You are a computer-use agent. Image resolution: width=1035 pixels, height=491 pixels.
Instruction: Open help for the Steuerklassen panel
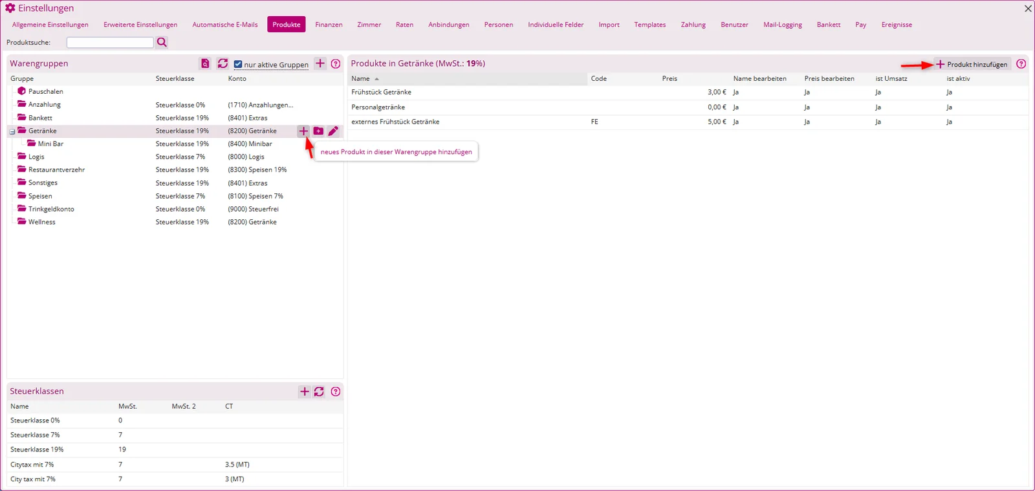pos(336,391)
